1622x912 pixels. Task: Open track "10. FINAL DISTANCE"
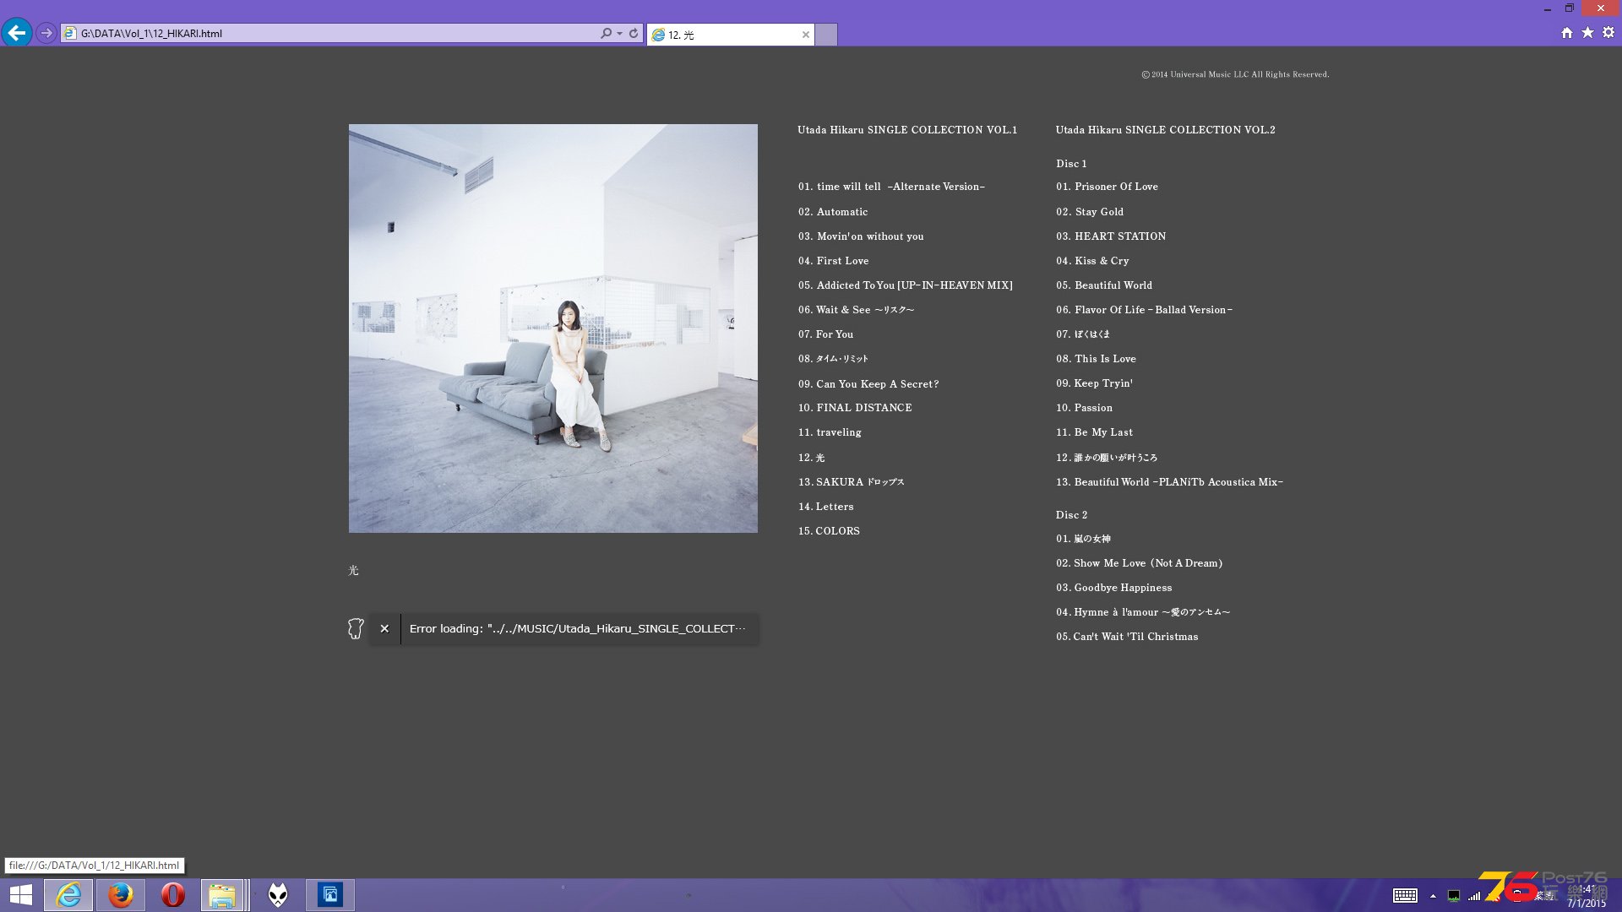[x=855, y=408]
